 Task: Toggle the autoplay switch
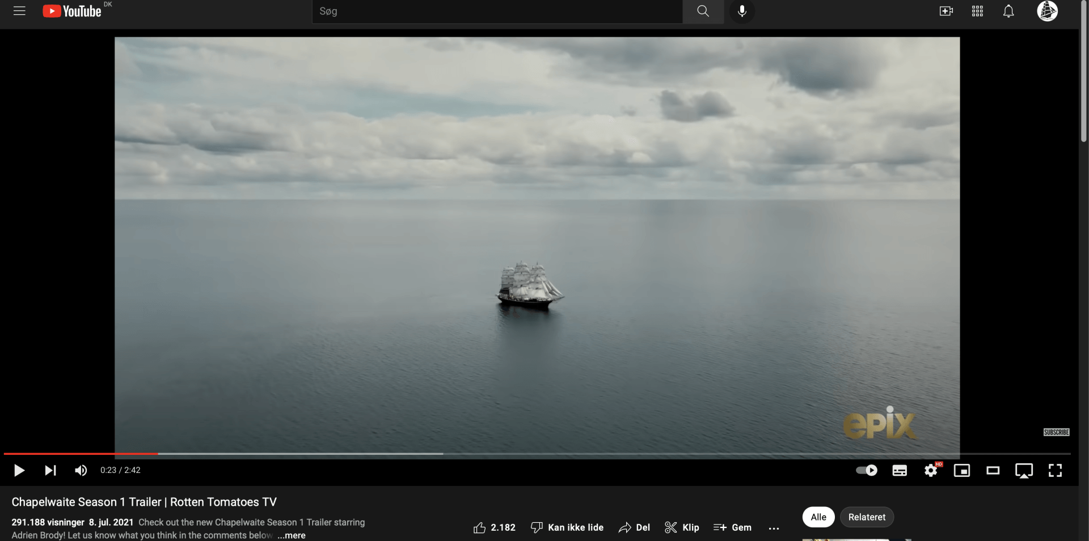click(867, 470)
